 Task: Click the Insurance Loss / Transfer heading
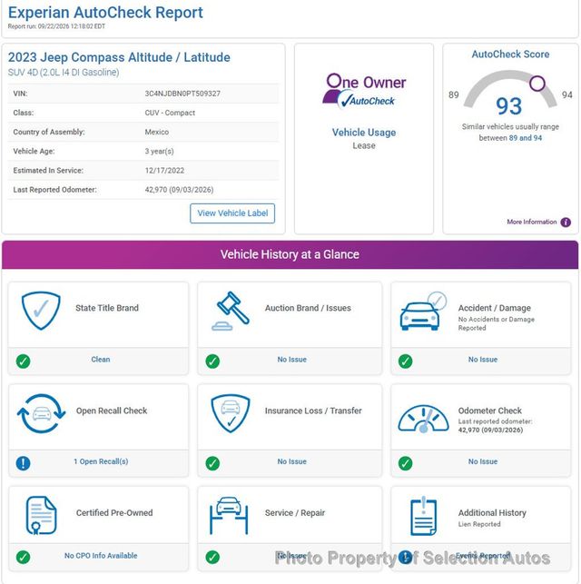(x=313, y=411)
